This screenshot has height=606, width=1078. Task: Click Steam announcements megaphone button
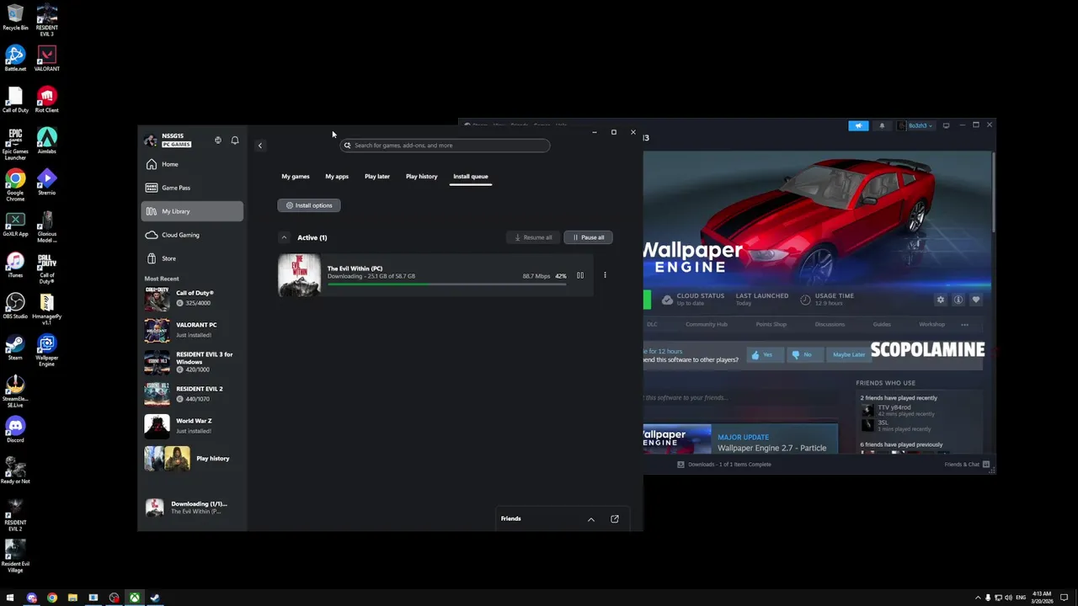858,125
